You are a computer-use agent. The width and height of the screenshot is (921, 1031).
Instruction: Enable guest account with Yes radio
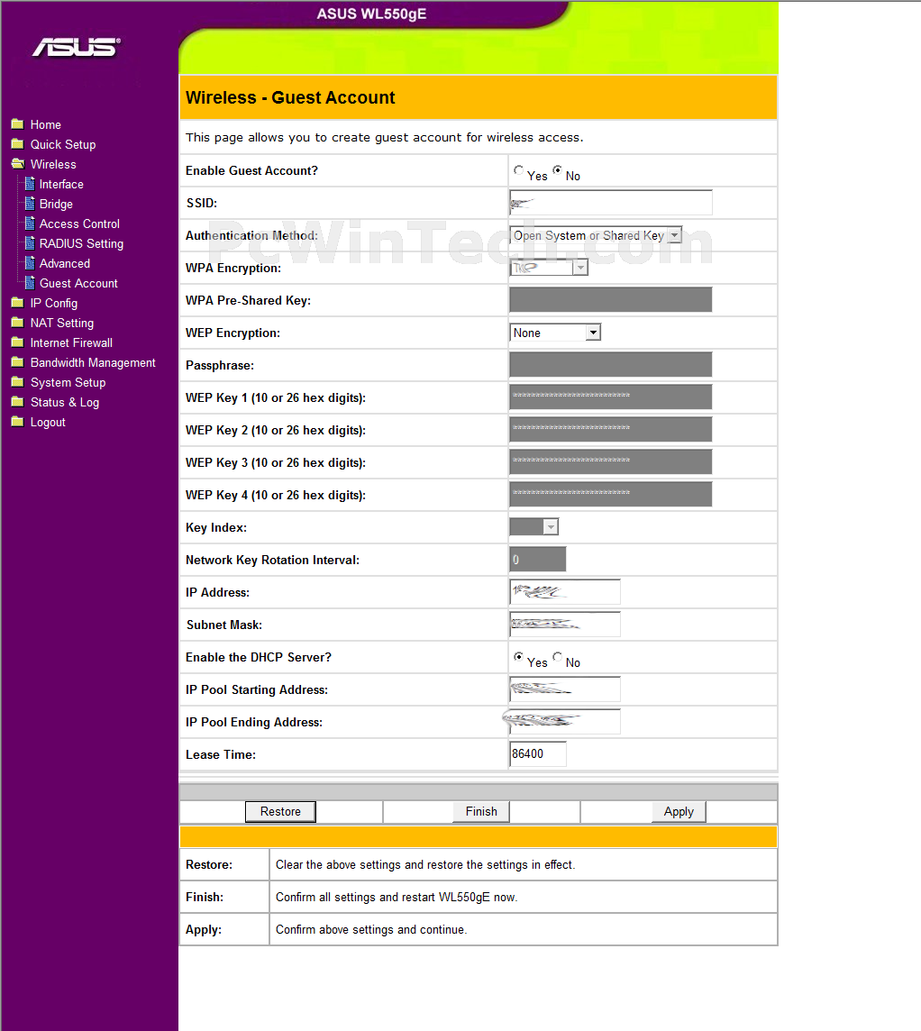(519, 170)
